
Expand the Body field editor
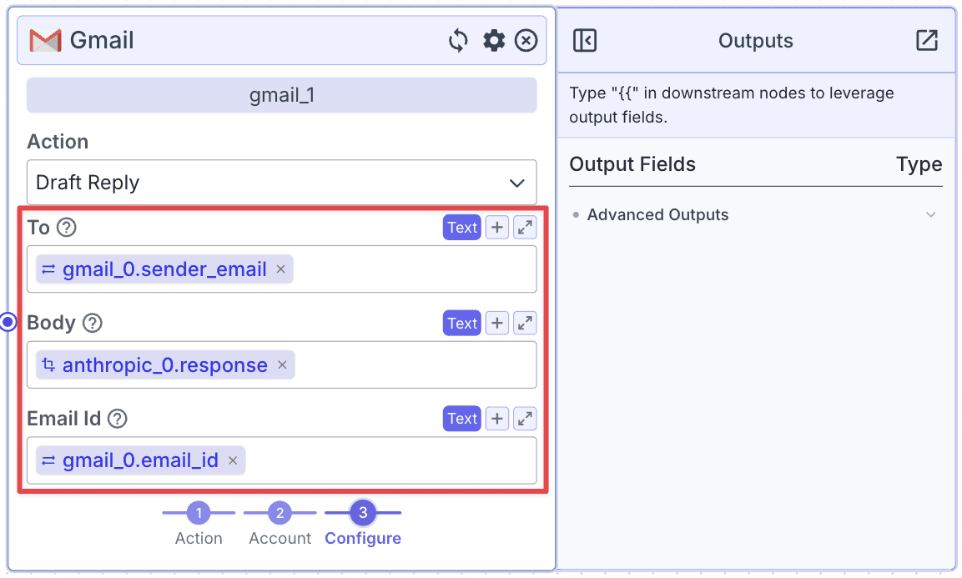coord(525,323)
